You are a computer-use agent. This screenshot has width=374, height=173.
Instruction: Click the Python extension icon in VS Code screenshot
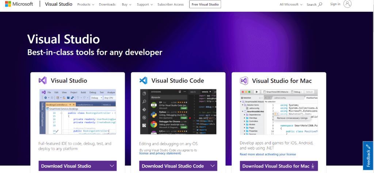pyautogui.click(x=154, y=115)
